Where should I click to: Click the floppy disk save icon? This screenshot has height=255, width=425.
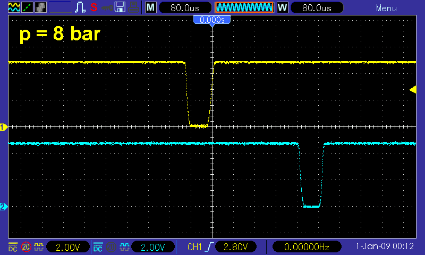tap(120, 7)
